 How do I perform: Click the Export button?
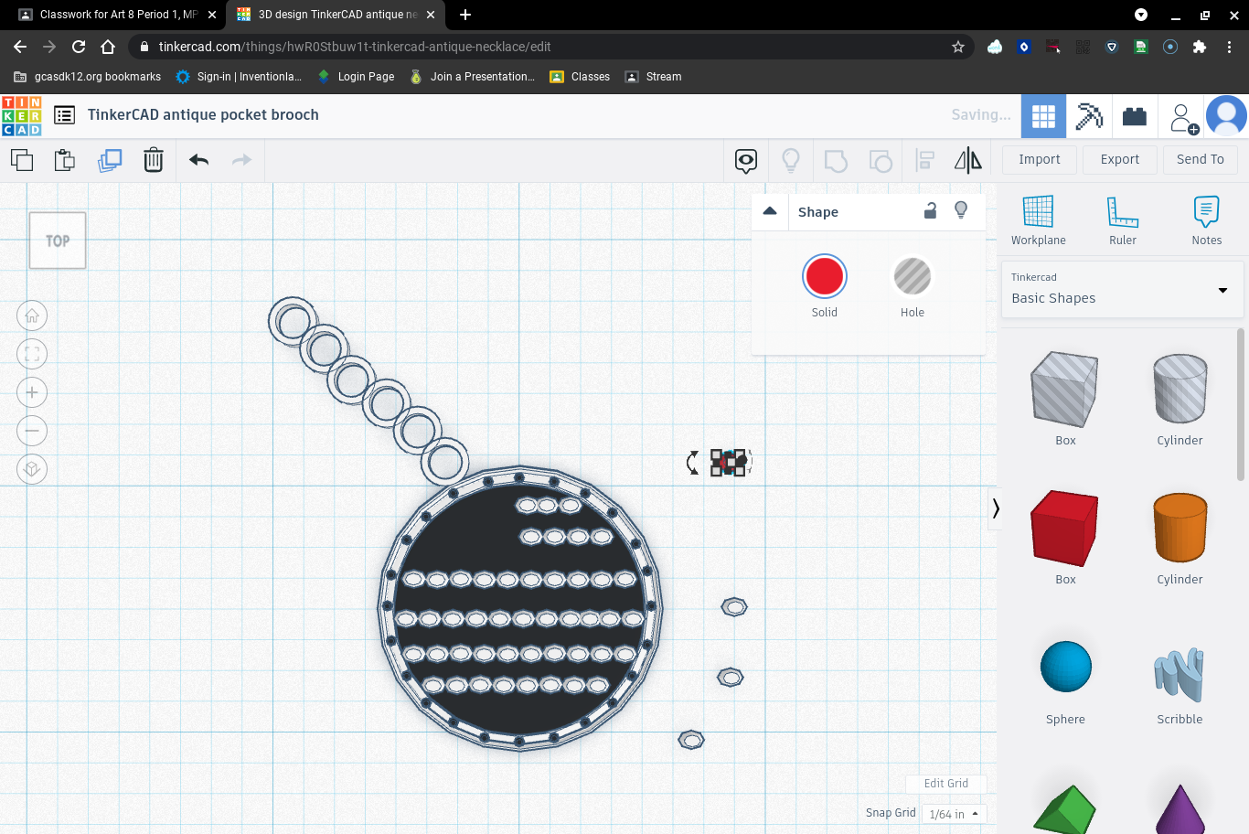tap(1119, 159)
